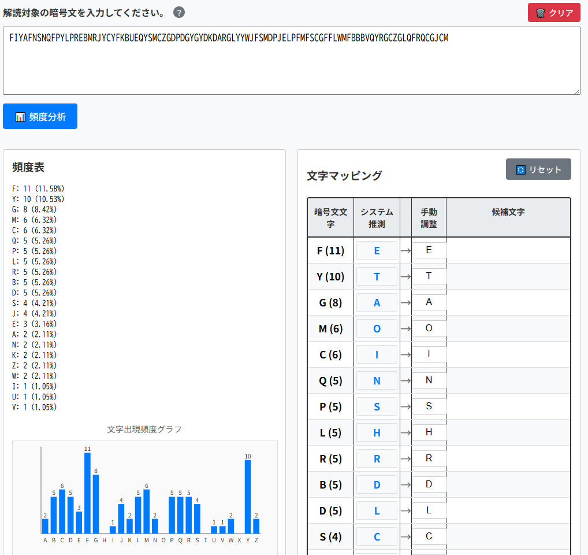588x555 pixels.
Task: Click manual adjustment field for Y row
Action: [x=429, y=276]
